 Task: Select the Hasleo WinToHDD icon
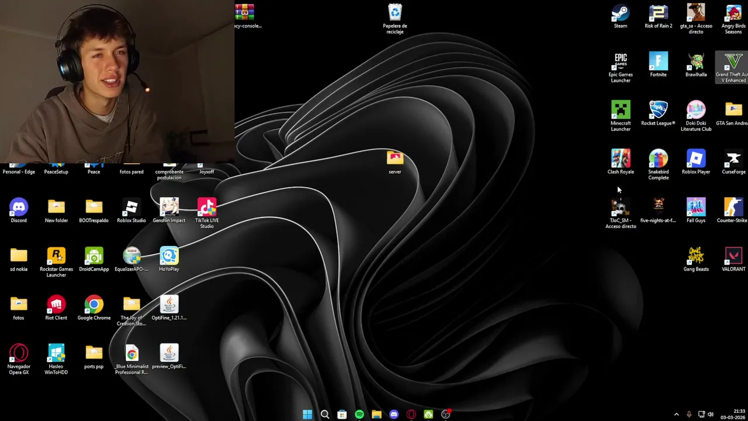click(56, 359)
